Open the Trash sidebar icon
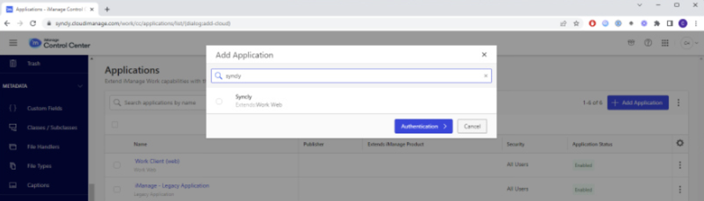 (13, 63)
